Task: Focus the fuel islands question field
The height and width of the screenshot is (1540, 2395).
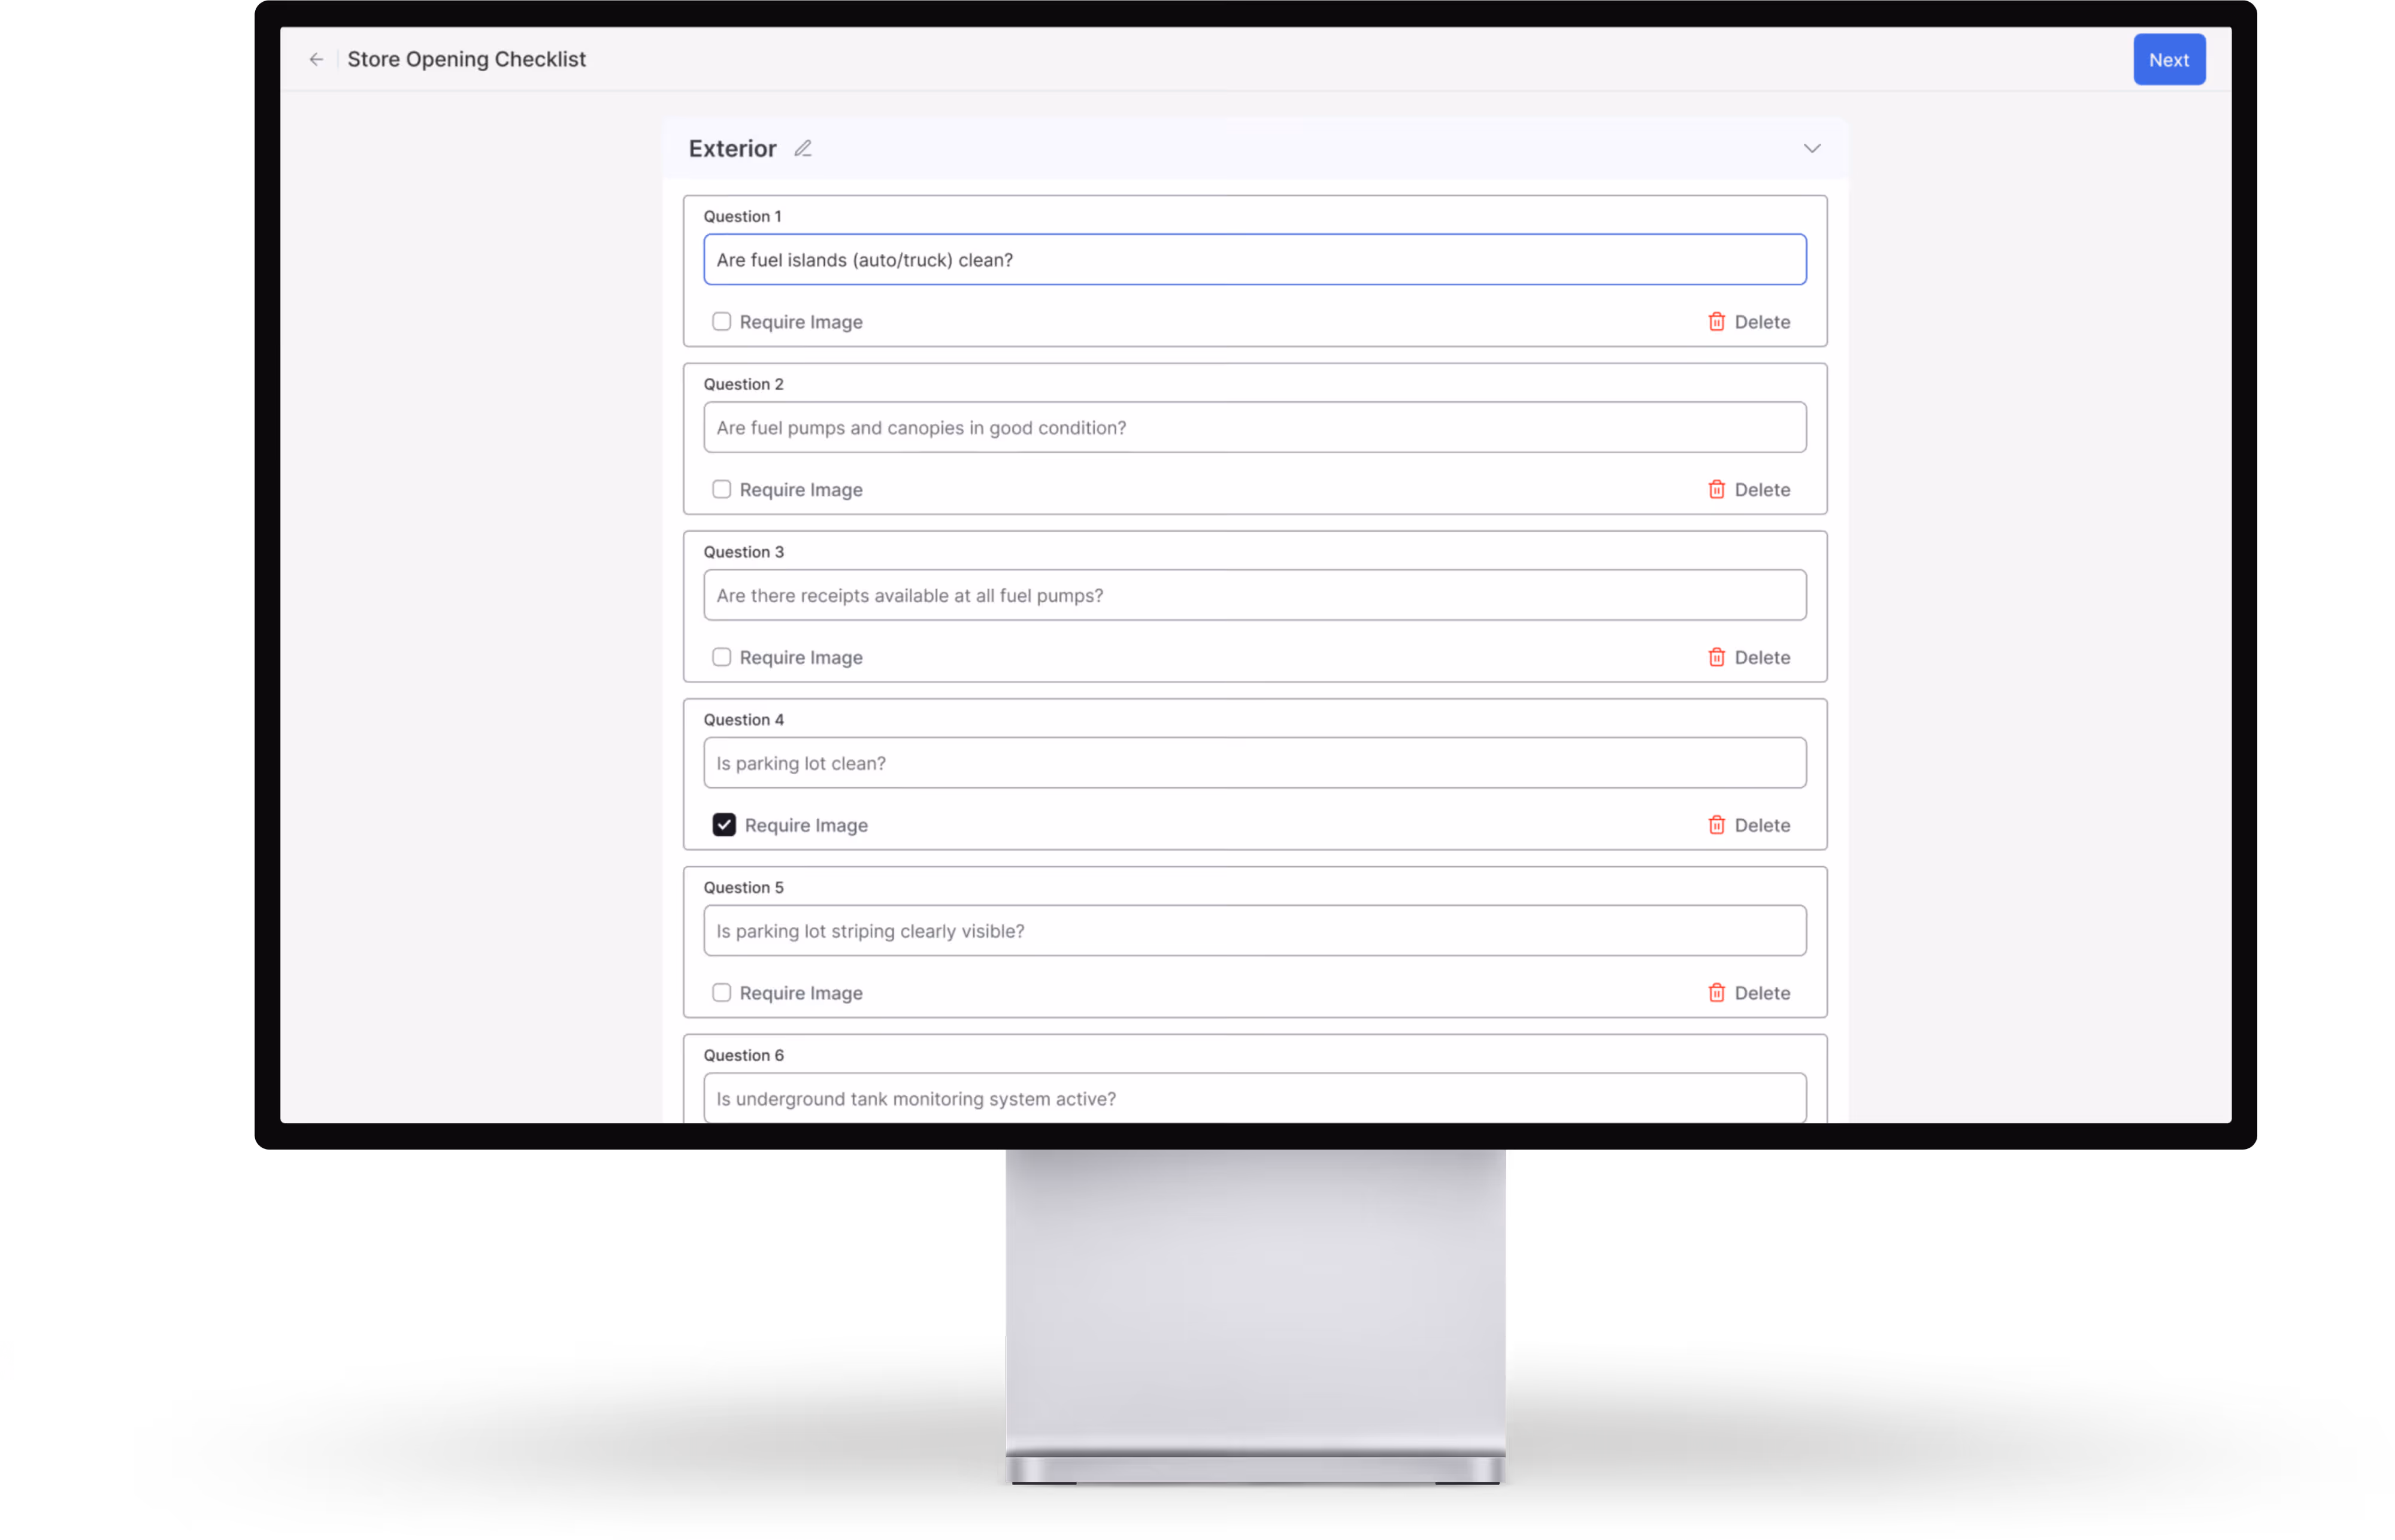Action: tap(1254, 260)
